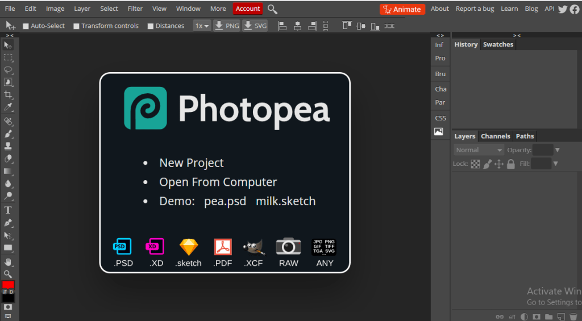The image size is (582, 321).
Task: Click the red foreground color swatch
Action: point(8,285)
